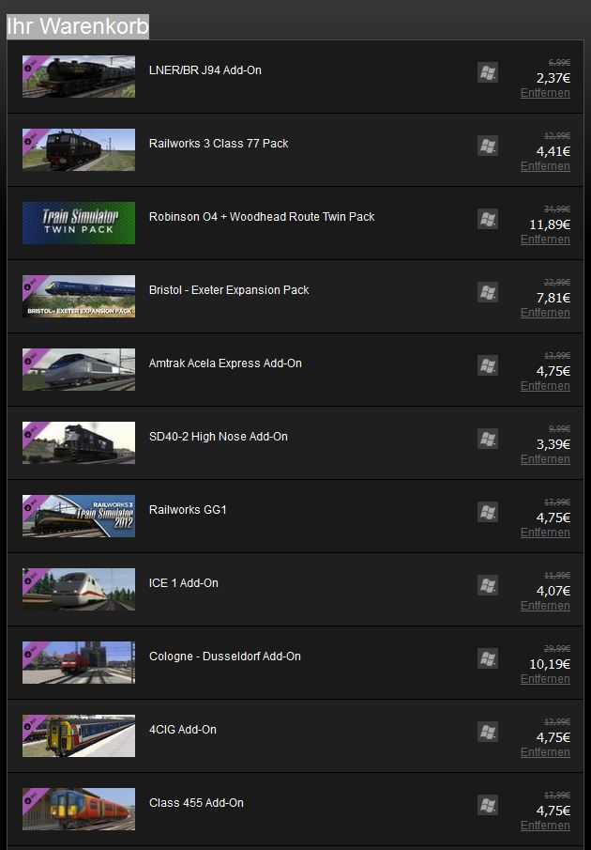Screen dimensions: 591x850
Task: Click the Windows icon for SD40-2 High Nose Add-On
Action: 488,438
